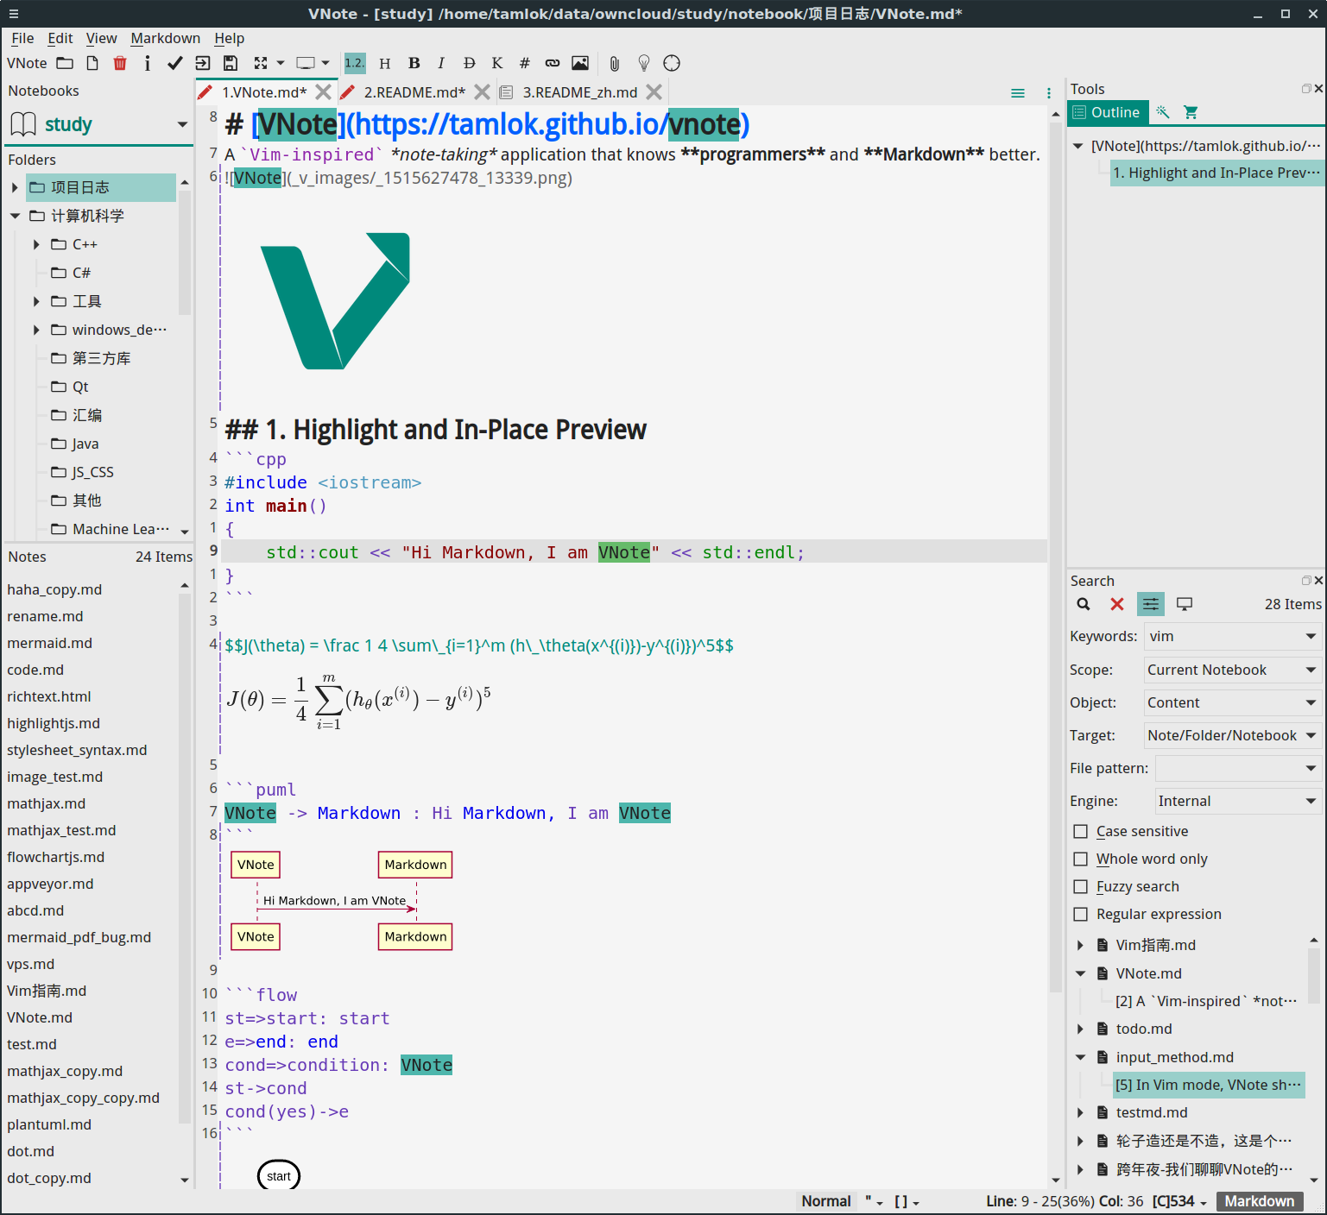1327x1215 pixels.
Task: Open the Scope dropdown showing Current Notebook
Action: point(1232,670)
